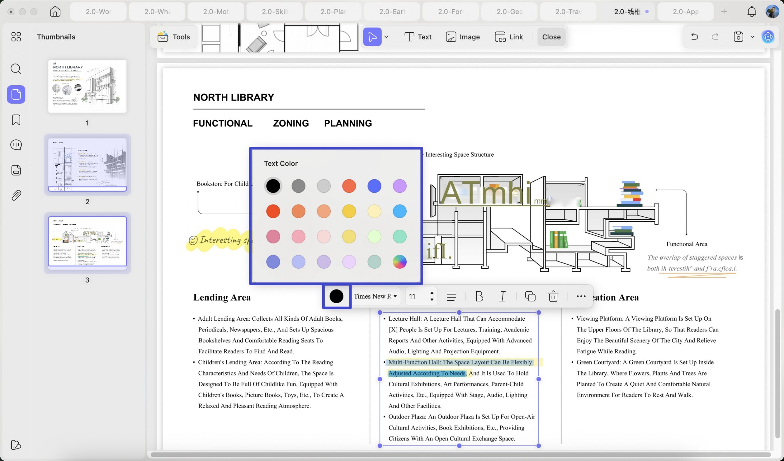This screenshot has height=461, width=784.
Task: Open the rainbow custom color picker
Action: pos(399,262)
